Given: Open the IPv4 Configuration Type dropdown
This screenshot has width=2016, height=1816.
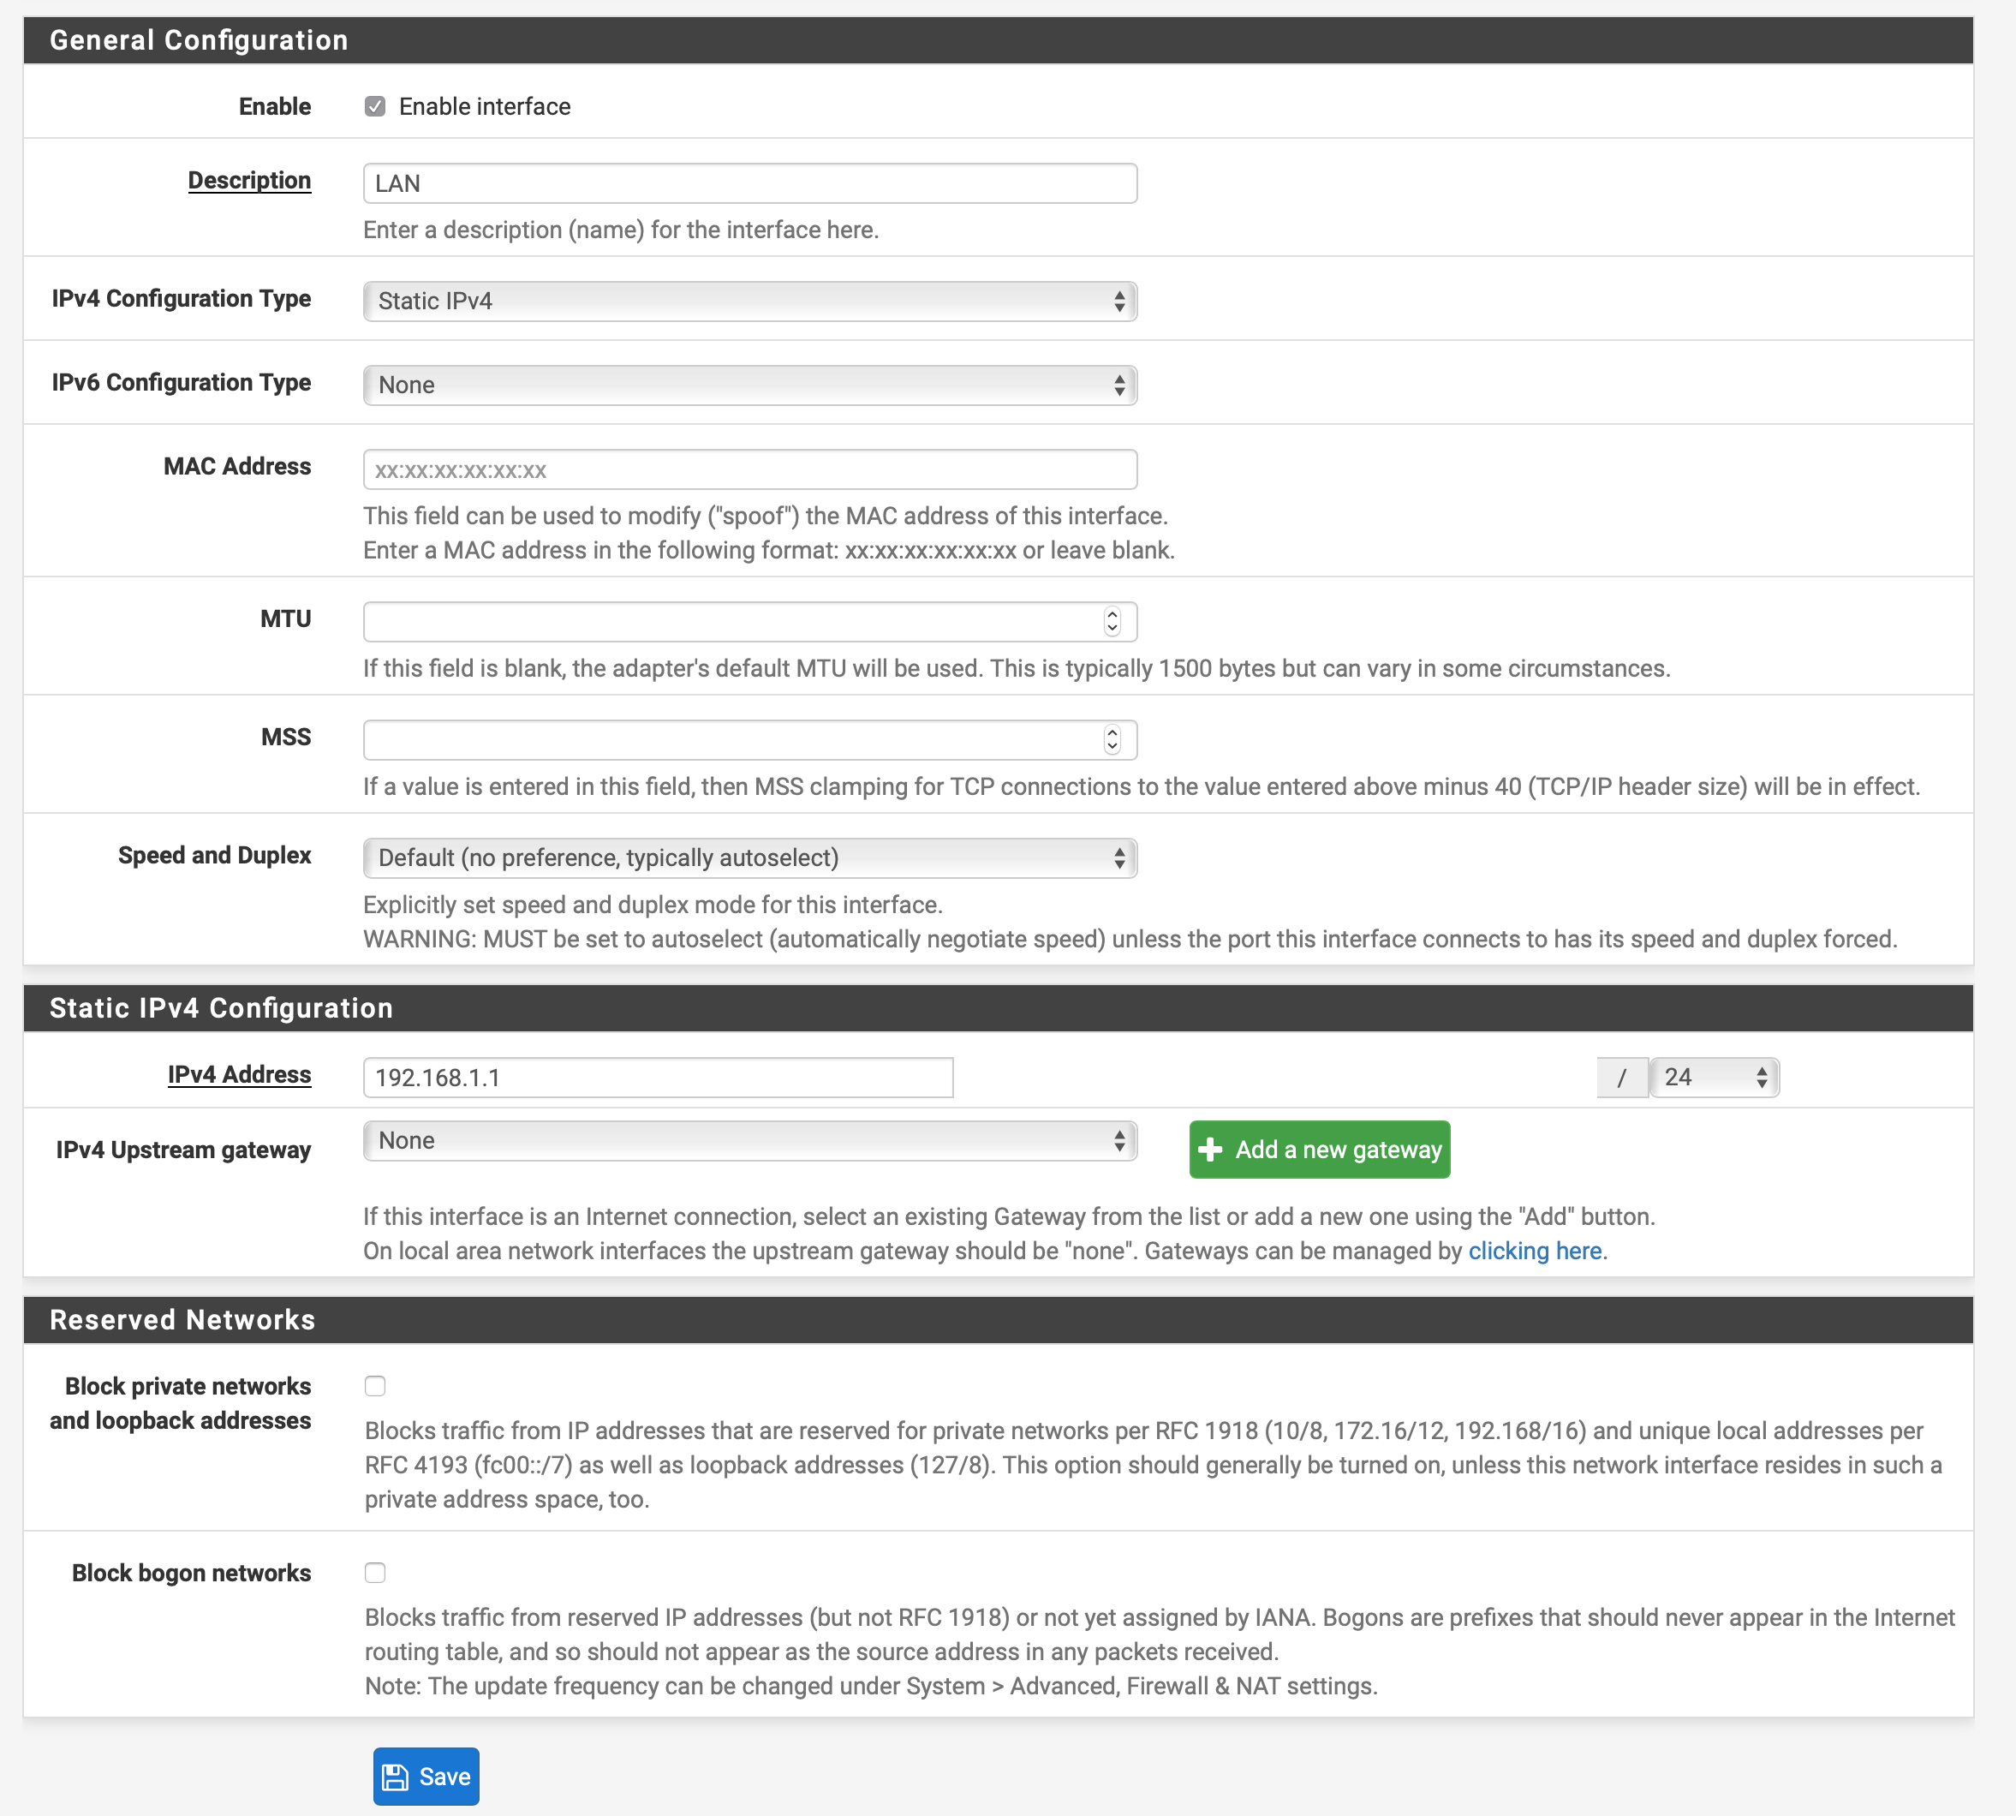Looking at the screenshot, I should (749, 302).
